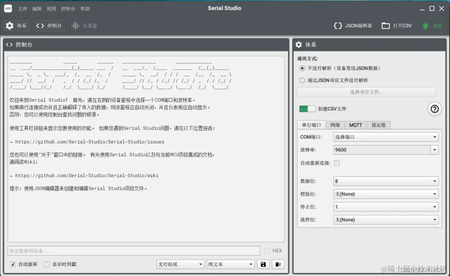Switch to the 设定值 tab
The image size is (450, 276).
pyautogui.click(x=378, y=125)
